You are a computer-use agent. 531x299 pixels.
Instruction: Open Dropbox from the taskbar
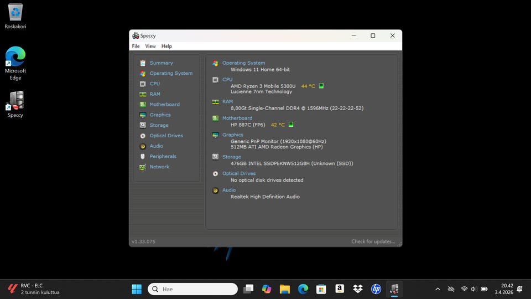pyautogui.click(x=358, y=289)
